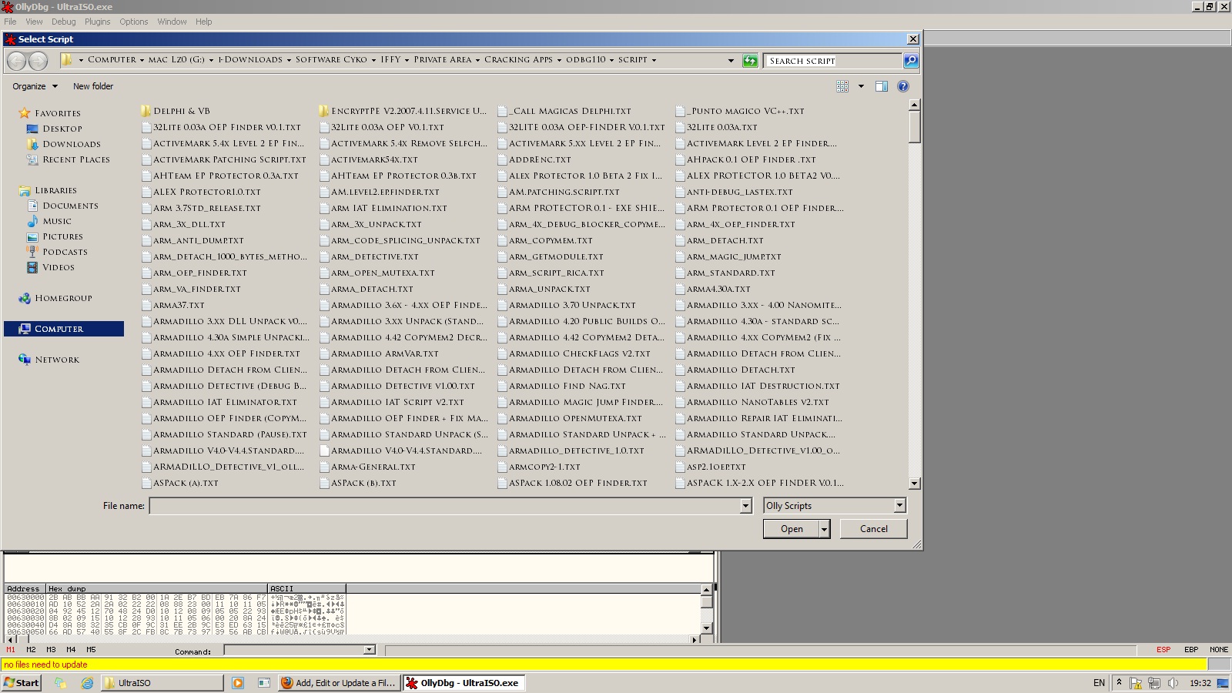Show hidden tray icons arrow
This screenshot has height=693, width=1232.
pos(1119,683)
